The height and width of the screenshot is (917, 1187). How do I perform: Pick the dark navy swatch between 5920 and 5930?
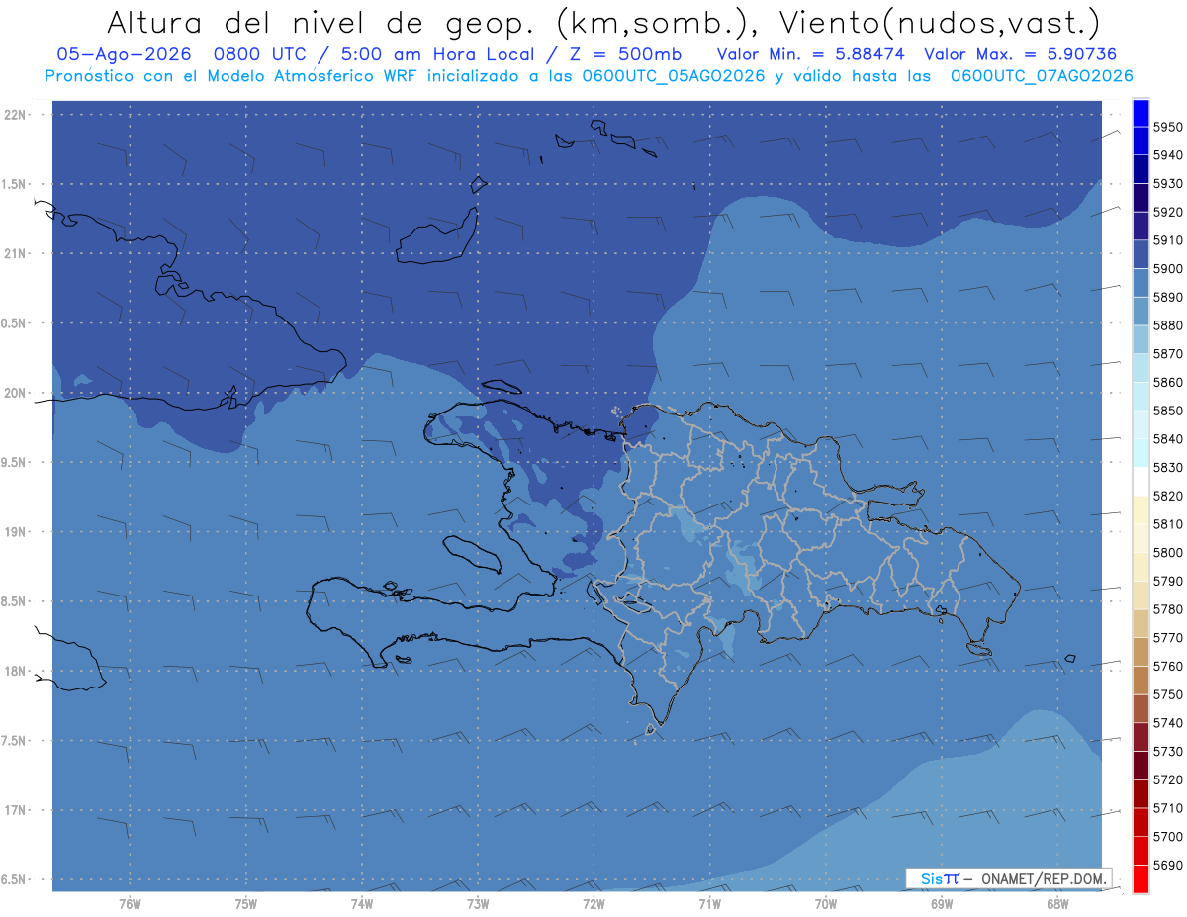[x=1141, y=198]
